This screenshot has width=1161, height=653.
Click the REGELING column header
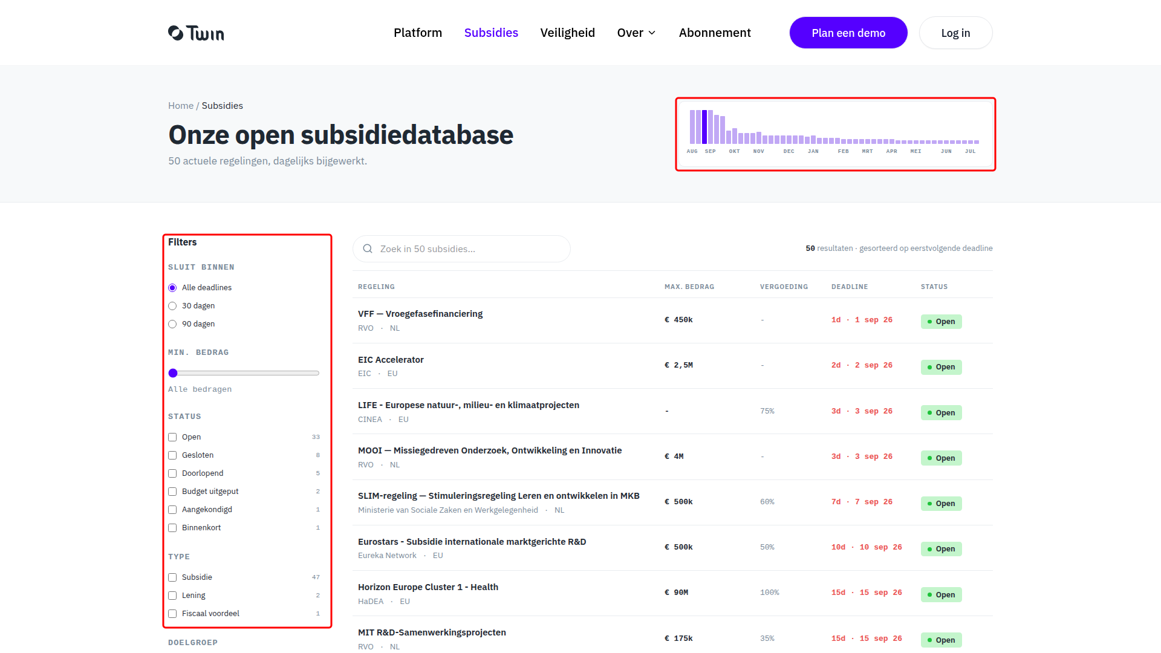point(376,287)
